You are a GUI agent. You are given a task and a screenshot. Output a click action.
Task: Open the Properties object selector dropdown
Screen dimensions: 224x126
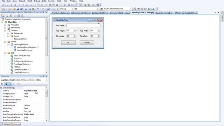pos(47,80)
